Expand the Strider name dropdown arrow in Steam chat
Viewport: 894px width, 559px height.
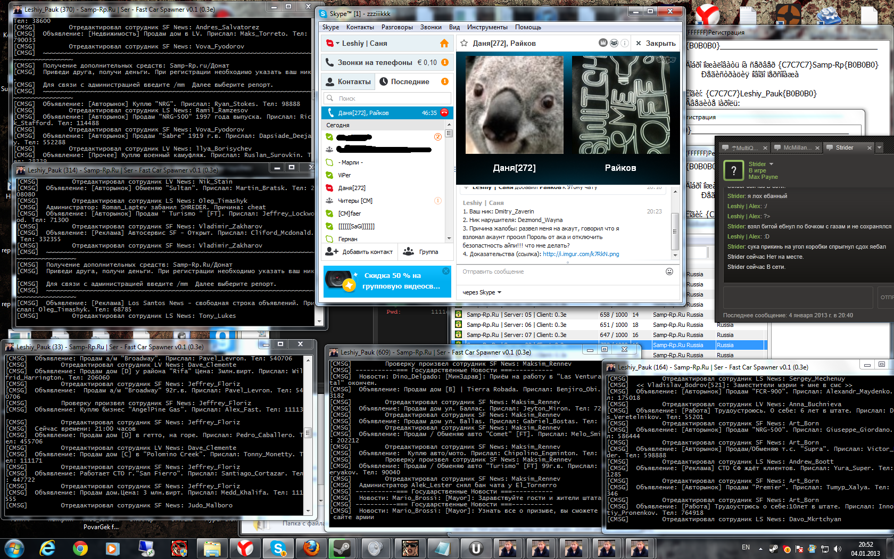tap(771, 164)
